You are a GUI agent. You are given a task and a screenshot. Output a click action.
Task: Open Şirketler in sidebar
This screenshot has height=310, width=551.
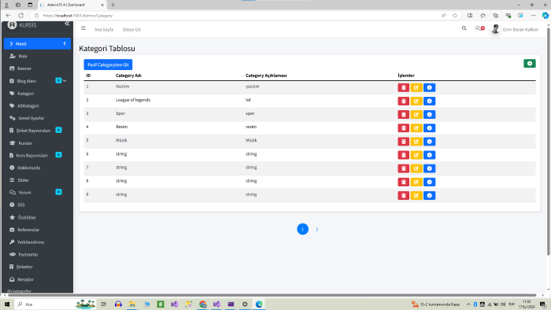click(x=37, y=267)
